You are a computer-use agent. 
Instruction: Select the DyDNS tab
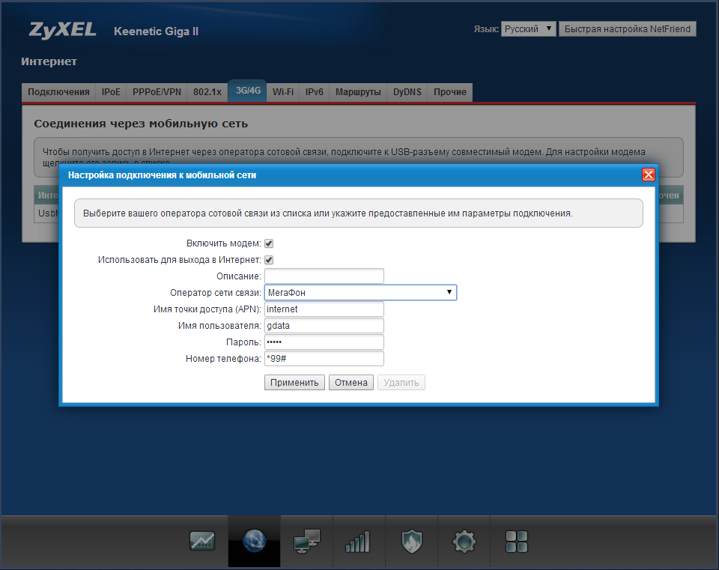coord(407,92)
